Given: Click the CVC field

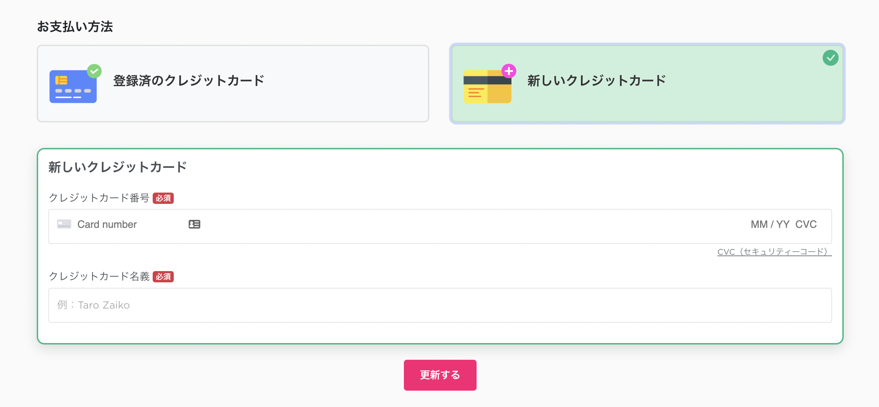Looking at the screenshot, I should (x=806, y=224).
